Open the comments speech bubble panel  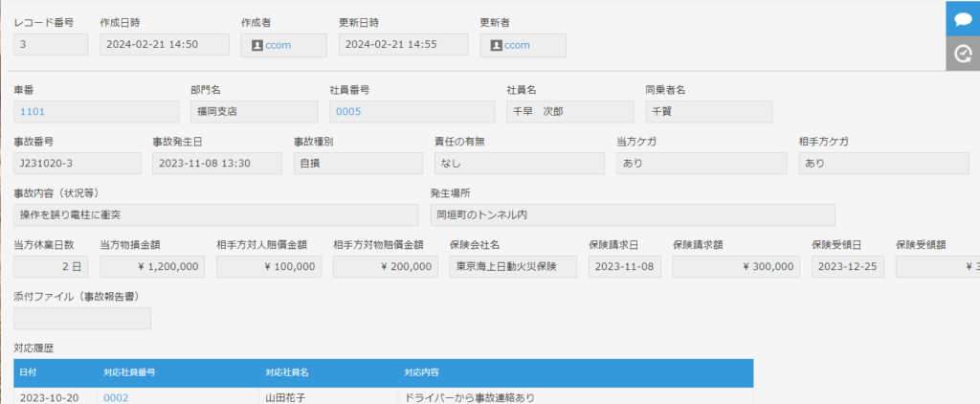963,19
